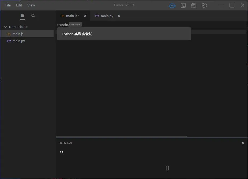
Task: Click the PY icon on main.py tab
Action: click(97, 16)
